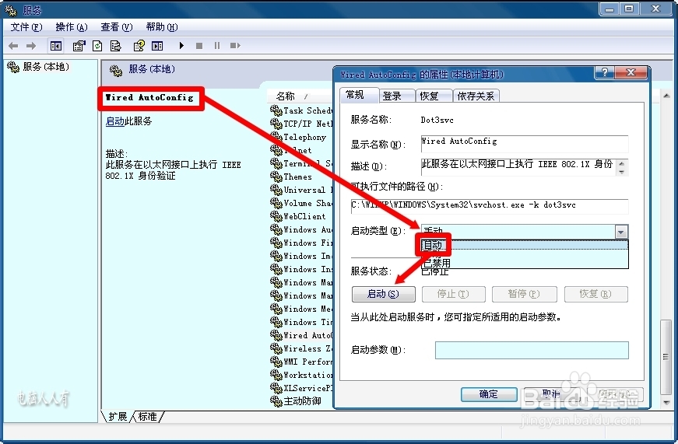
Task: Click services list scrollbar up arrow
Action: tap(666, 96)
